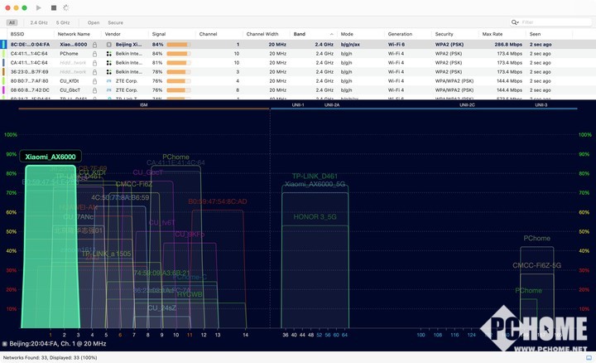Click the ISM band label above the chart

(x=144, y=105)
